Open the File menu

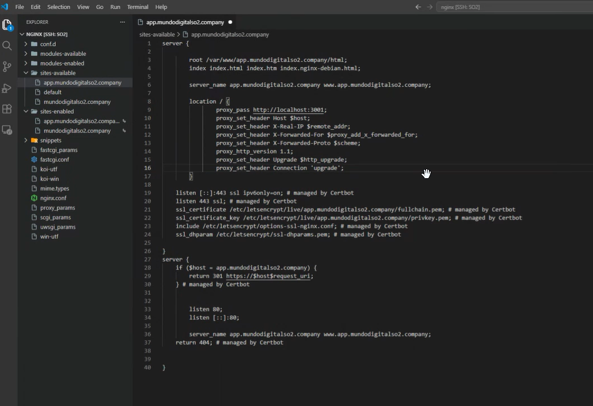click(20, 7)
